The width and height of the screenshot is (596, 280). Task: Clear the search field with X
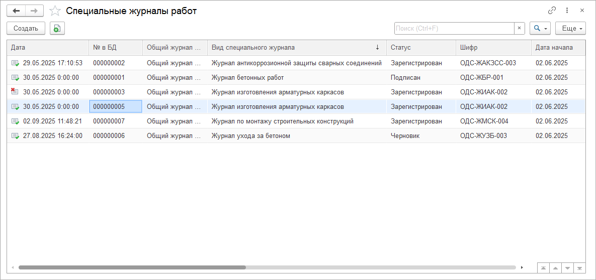(520, 29)
